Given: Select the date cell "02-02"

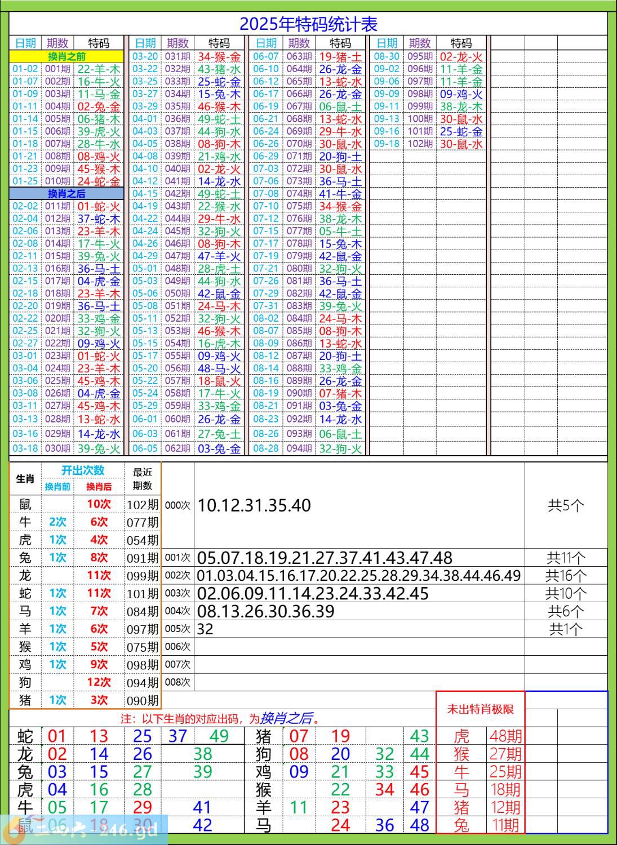Looking at the screenshot, I should 25,206.
